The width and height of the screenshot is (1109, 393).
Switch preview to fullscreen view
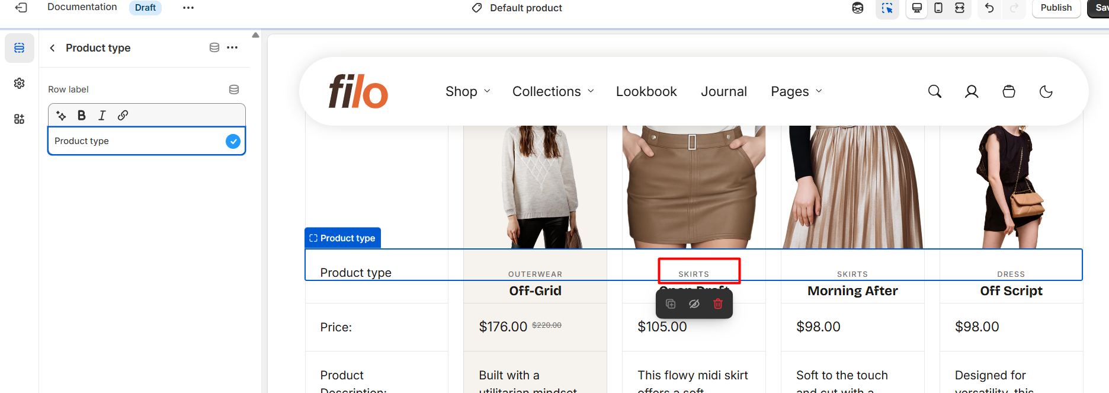pos(960,8)
